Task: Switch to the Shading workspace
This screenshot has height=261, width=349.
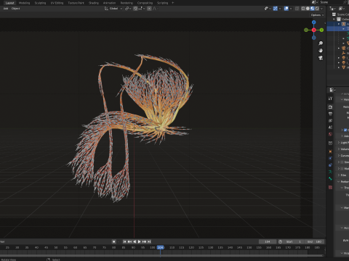Action: [94, 3]
